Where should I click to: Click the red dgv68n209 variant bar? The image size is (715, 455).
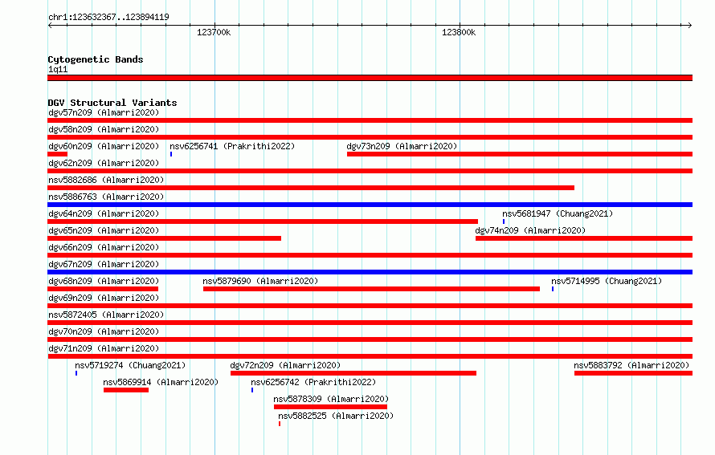point(103,289)
